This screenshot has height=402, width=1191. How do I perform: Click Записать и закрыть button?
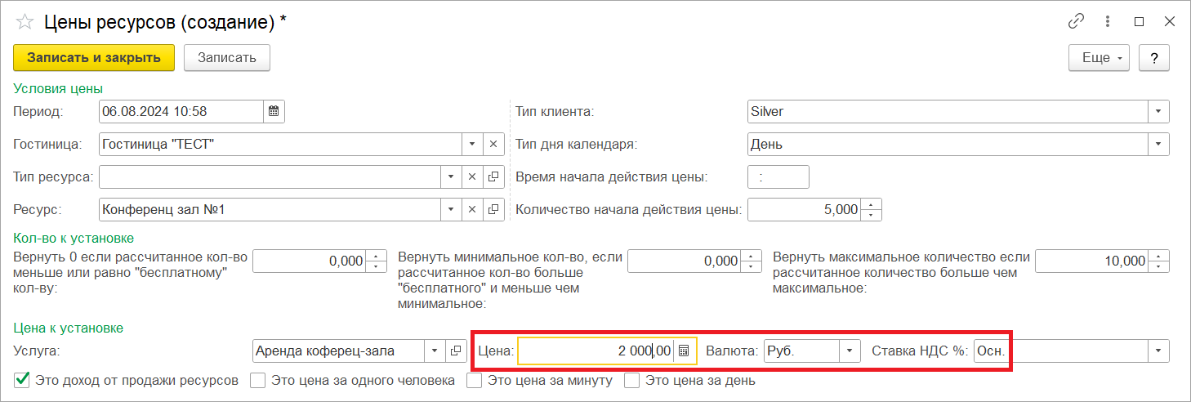(x=94, y=58)
